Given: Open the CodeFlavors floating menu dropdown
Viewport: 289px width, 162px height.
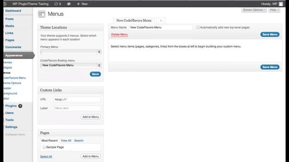Looking at the screenshot, I should tap(71, 65).
